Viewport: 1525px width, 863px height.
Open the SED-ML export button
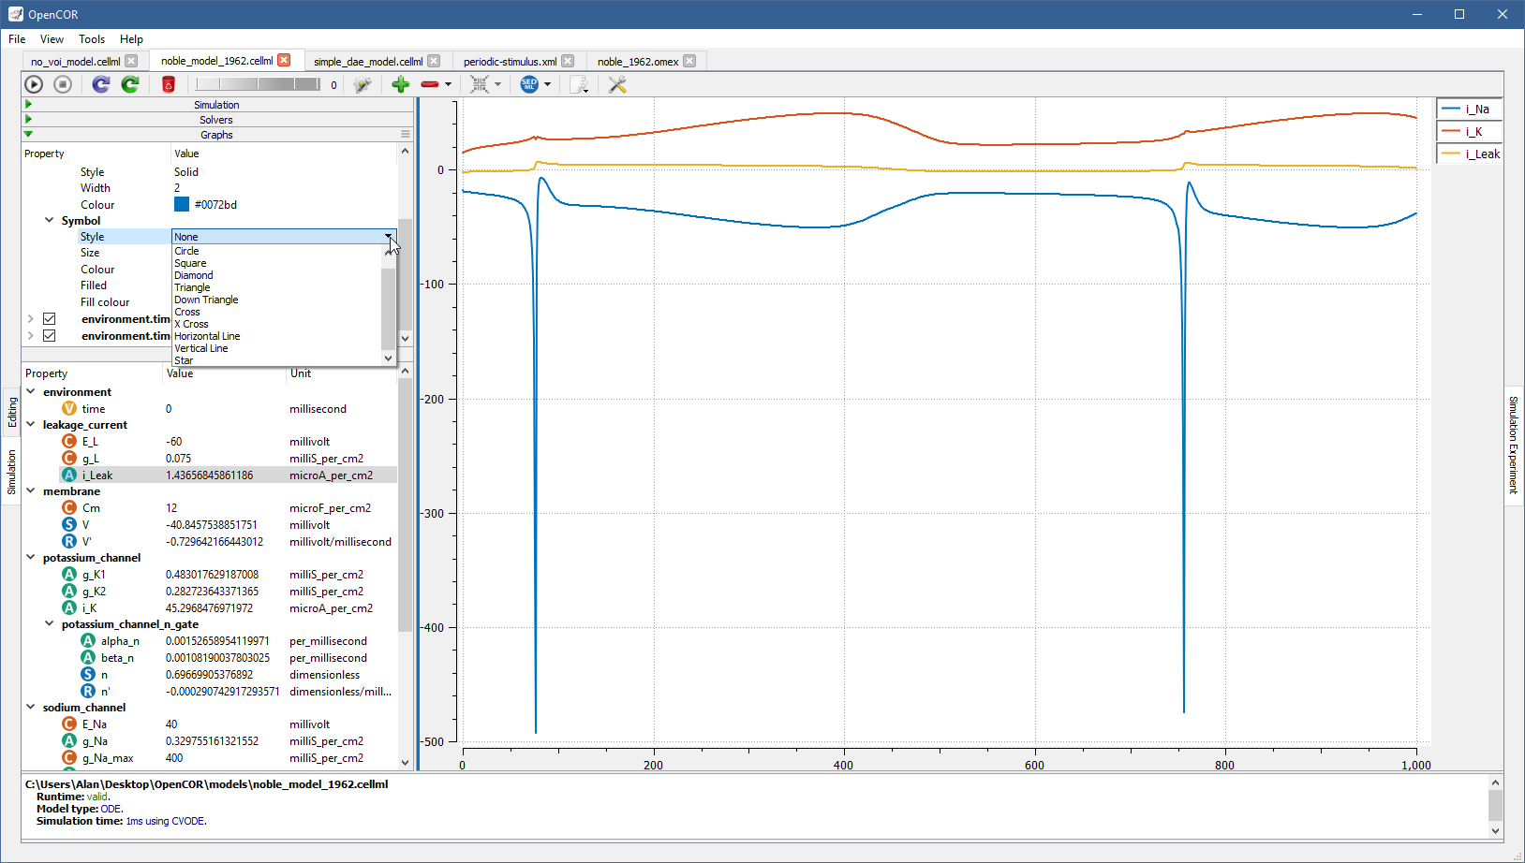529,84
